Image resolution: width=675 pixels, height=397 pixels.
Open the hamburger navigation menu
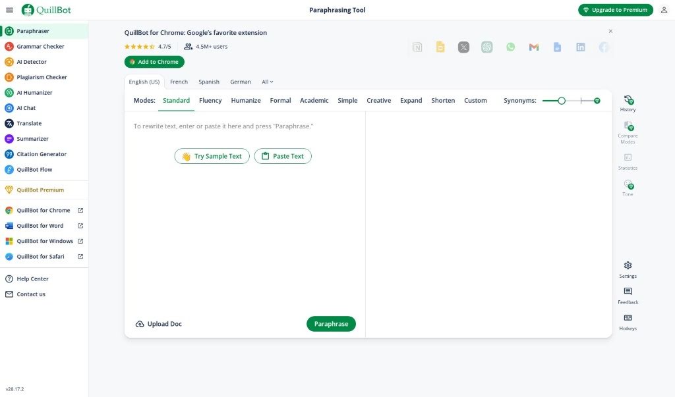pyautogui.click(x=10, y=10)
